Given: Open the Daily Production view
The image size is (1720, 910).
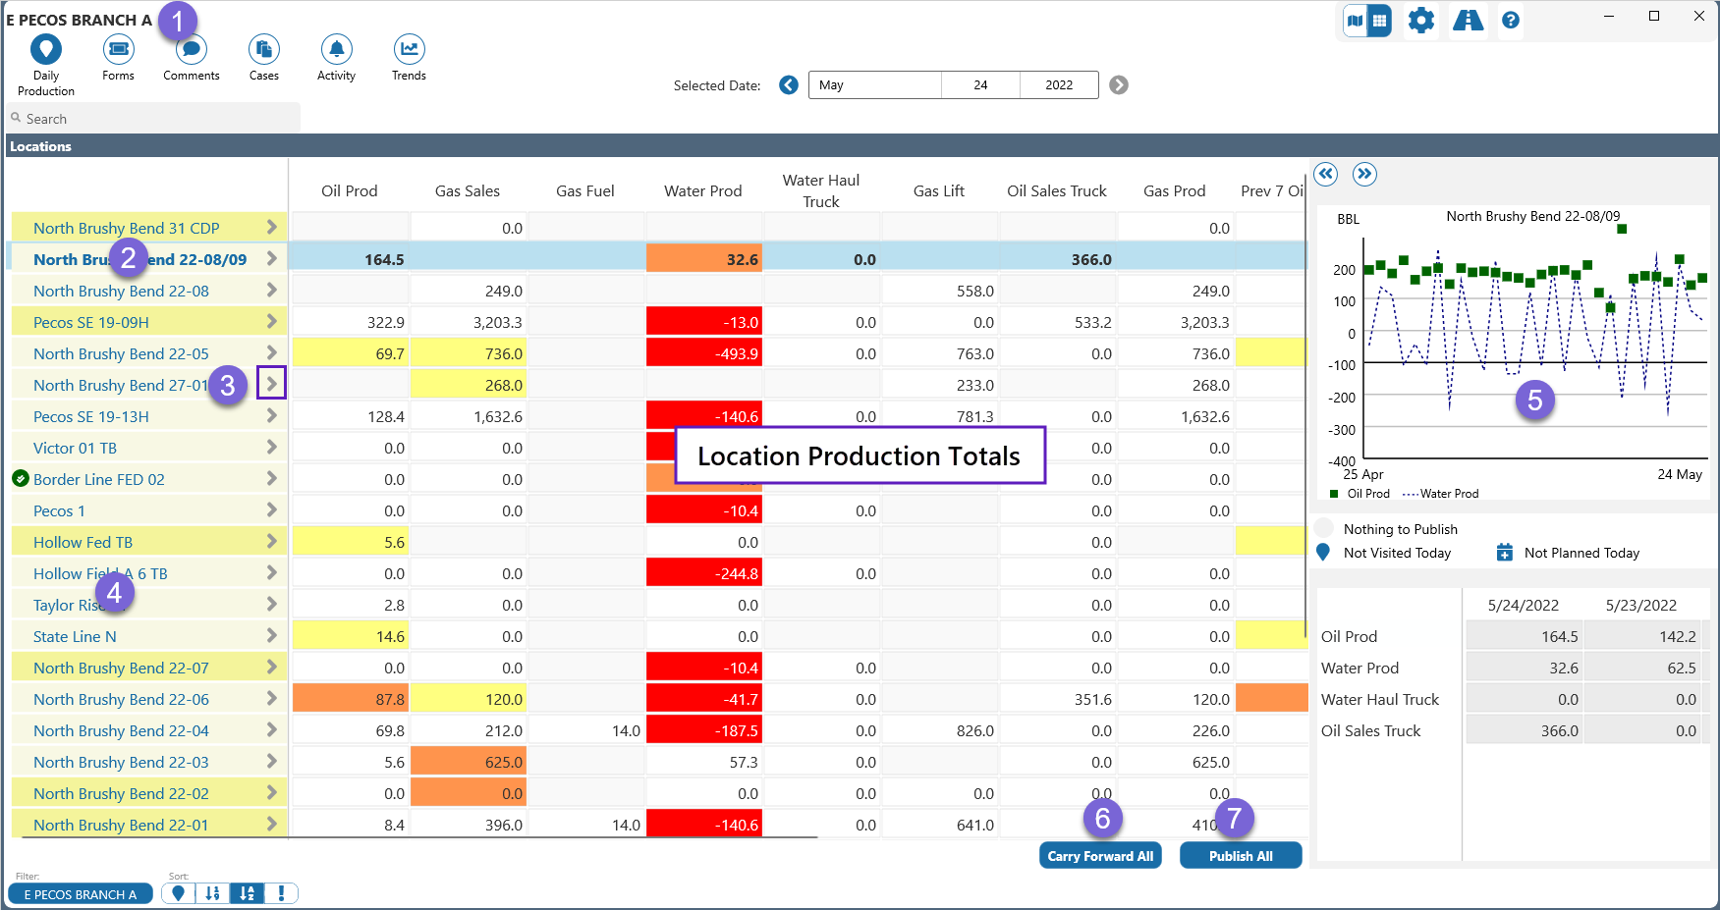Looking at the screenshot, I should click(x=46, y=50).
